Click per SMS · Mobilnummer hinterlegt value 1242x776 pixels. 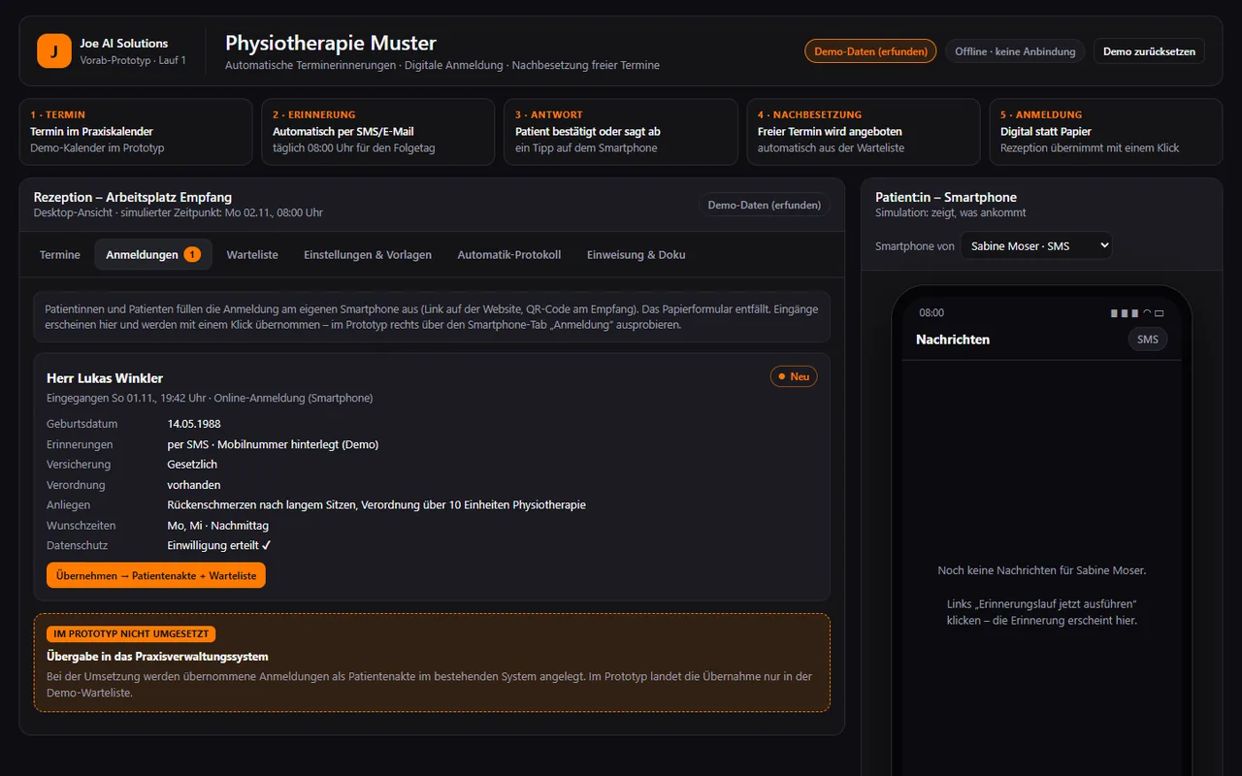tap(273, 444)
